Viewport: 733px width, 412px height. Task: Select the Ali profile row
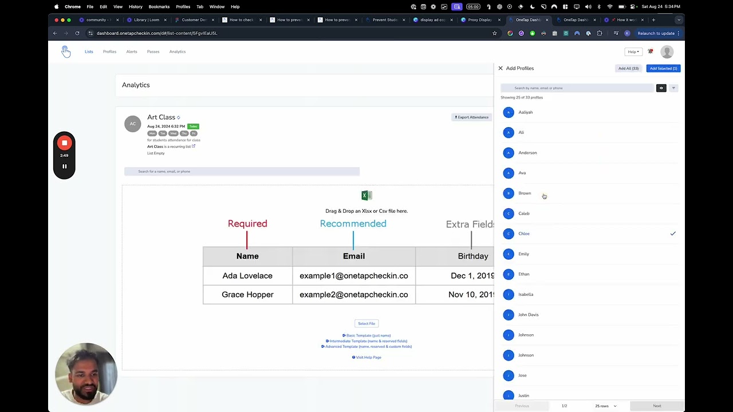[x=589, y=132]
